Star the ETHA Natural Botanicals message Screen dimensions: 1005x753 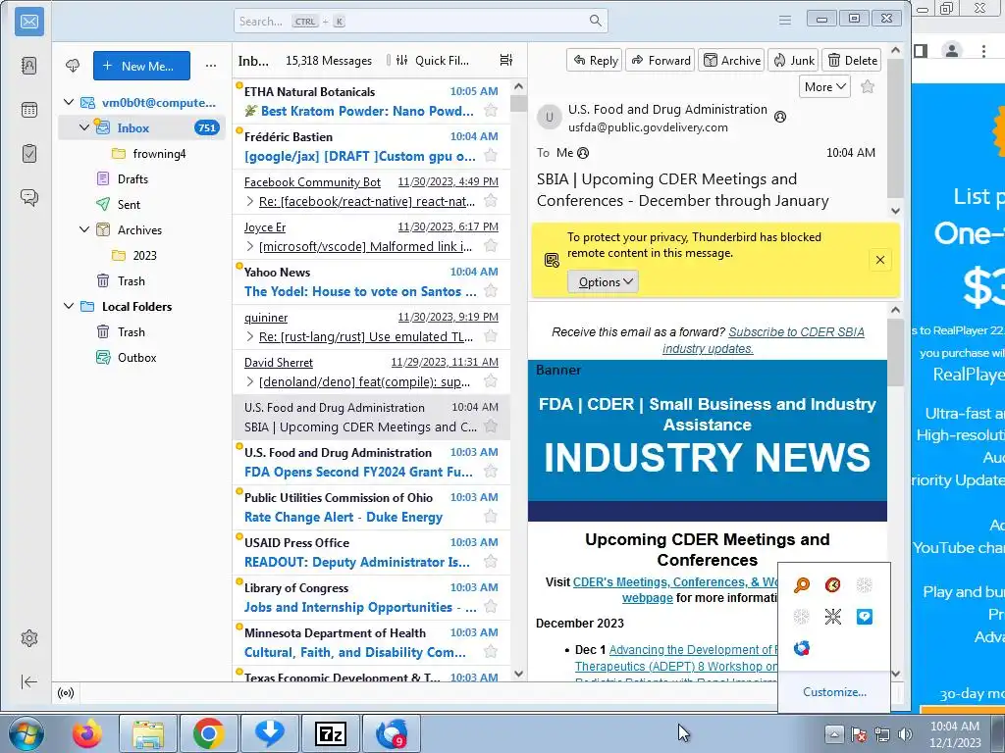[x=491, y=110]
